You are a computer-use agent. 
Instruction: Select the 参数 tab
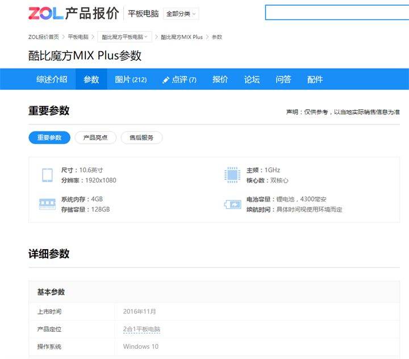91,79
